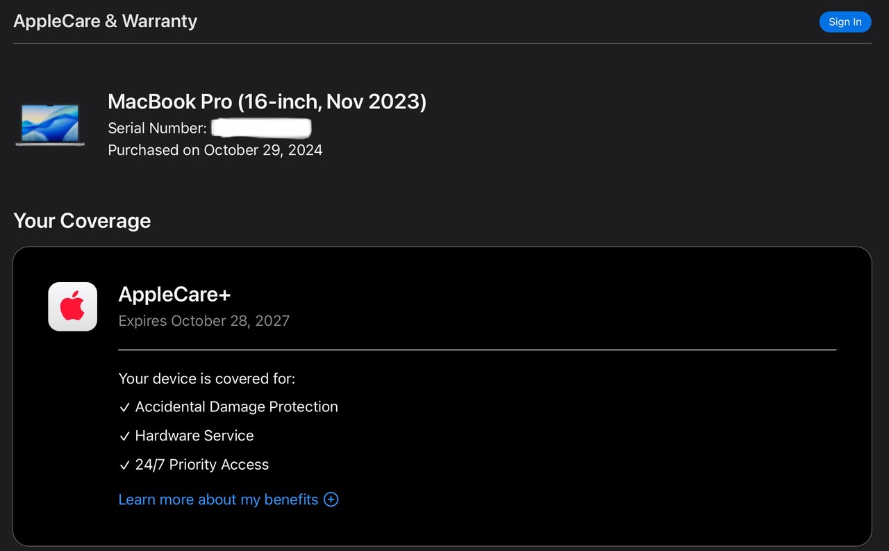Open the Learn more about my benefits link
Image resolution: width=889 pixels, height=551 pixels.
[x=218, y=500]
